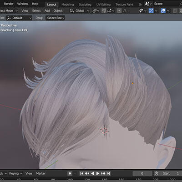Toggle the show overlays button

[x=163, y=11]
